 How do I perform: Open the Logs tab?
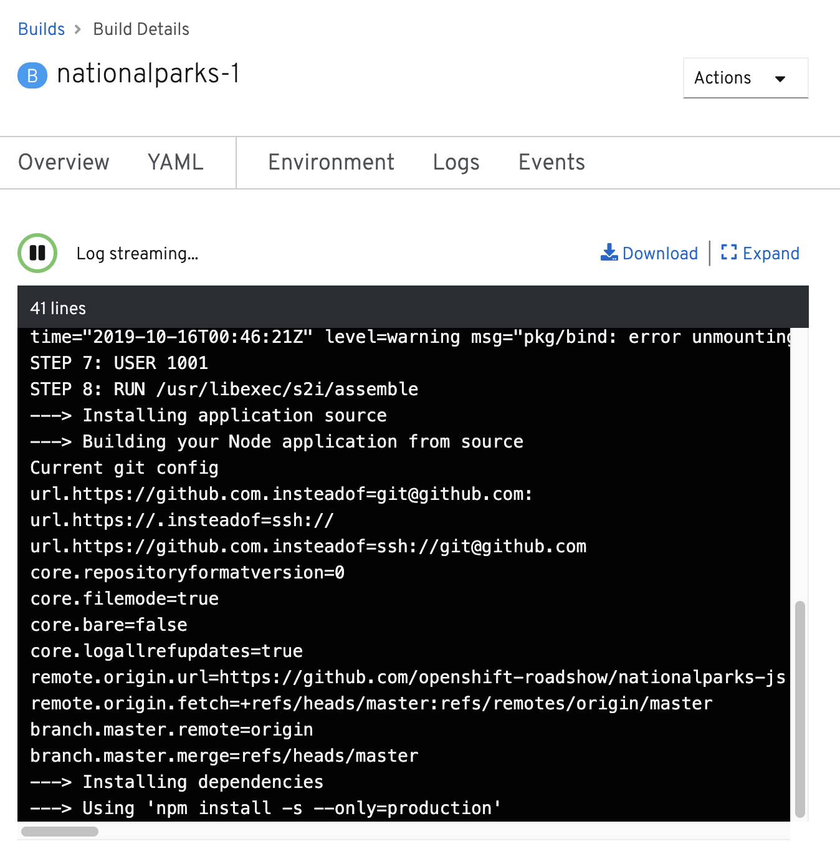456,162
